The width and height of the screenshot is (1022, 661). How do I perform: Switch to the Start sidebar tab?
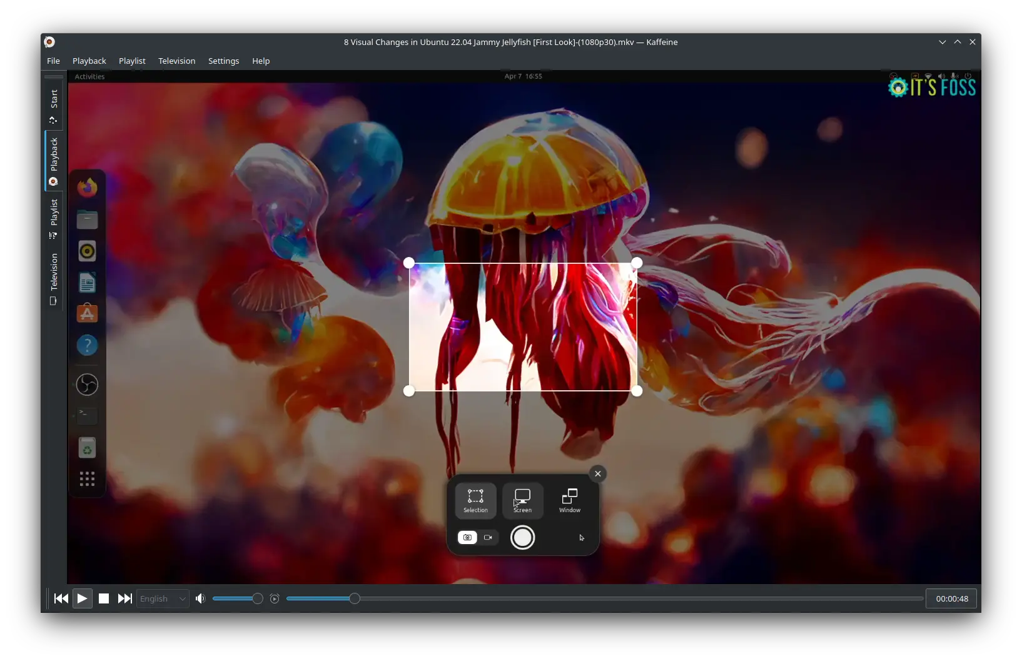coord(54,106)
